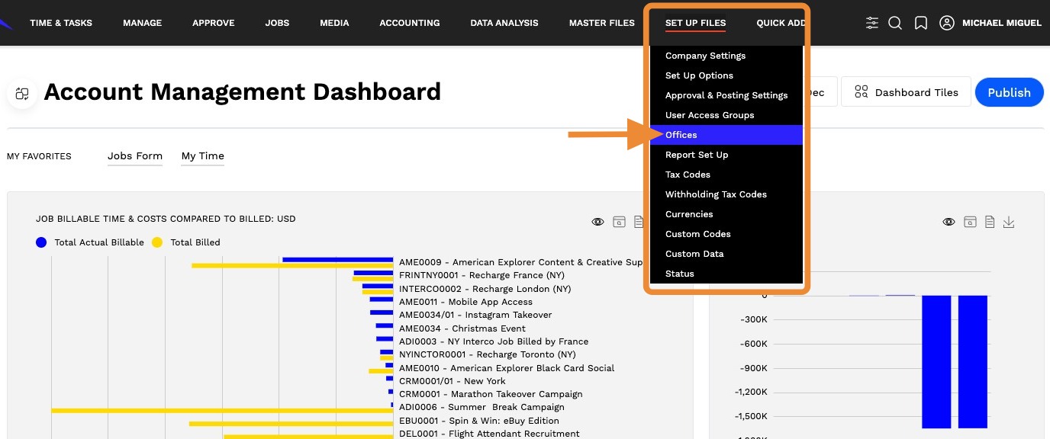The image size is (1050, 439).
Task: Click the document icon on the right chart
Action: pyautogui.click(x=990, y=222)
